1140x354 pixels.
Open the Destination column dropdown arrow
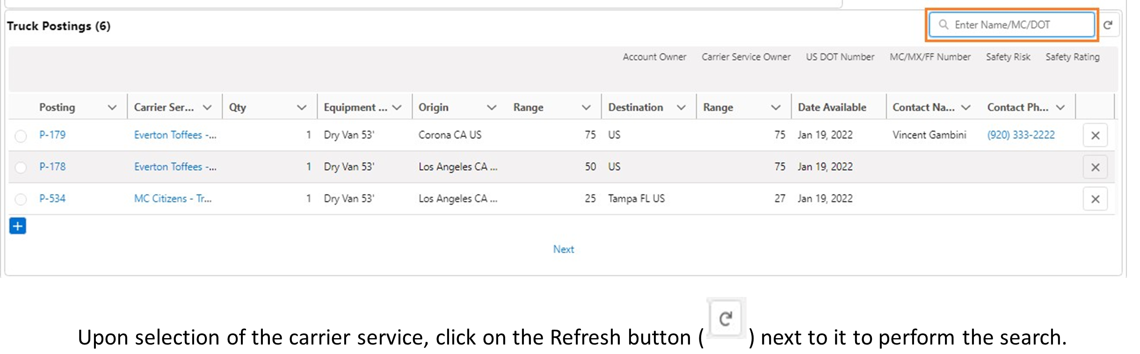(682, 108)
